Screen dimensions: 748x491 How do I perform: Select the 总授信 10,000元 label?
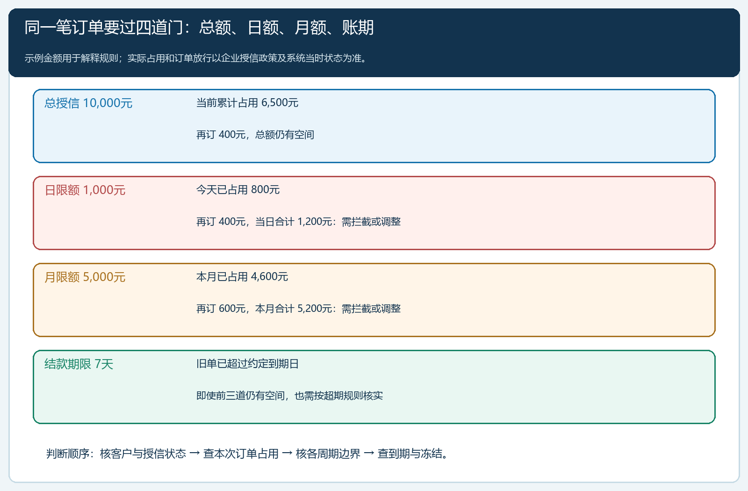click(88, 103)
